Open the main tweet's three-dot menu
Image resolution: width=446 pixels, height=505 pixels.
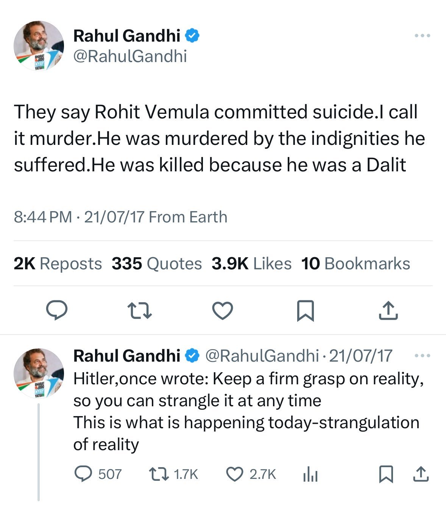click(x=422, y=36)
